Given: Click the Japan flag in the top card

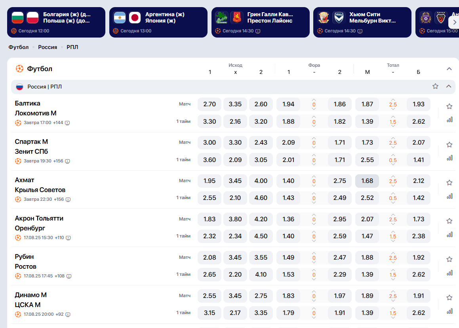Looking at the screenshot, I should click(135, 17).
